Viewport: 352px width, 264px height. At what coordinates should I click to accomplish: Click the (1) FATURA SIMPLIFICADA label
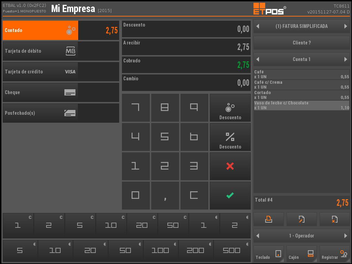click(x=302, y=26)
